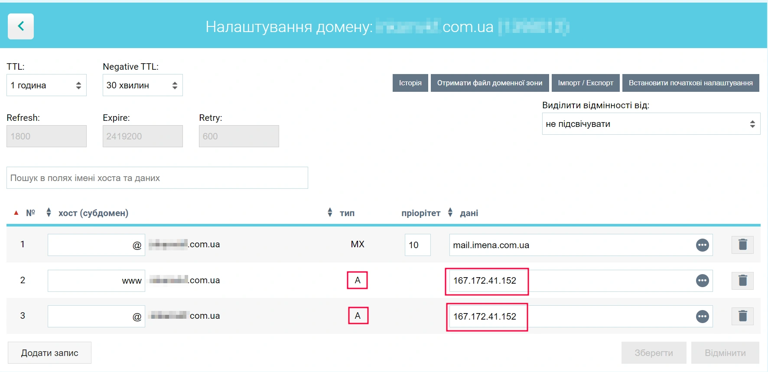Viewport: 768px width, 372px height.
Task: Click 'Встановити початкові налаштування' button
Action: point(690,83)
